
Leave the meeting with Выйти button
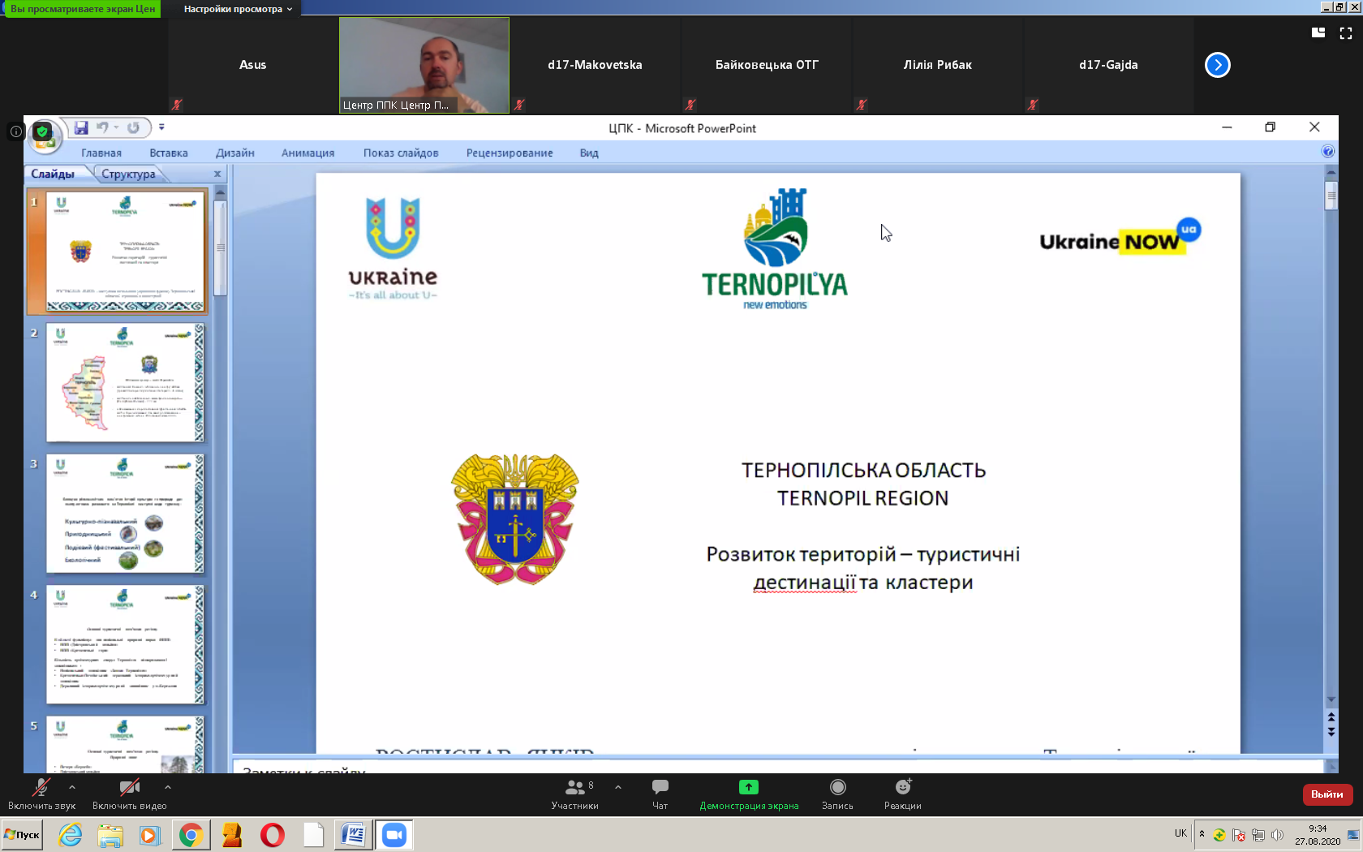click(x=1327, y=794)
